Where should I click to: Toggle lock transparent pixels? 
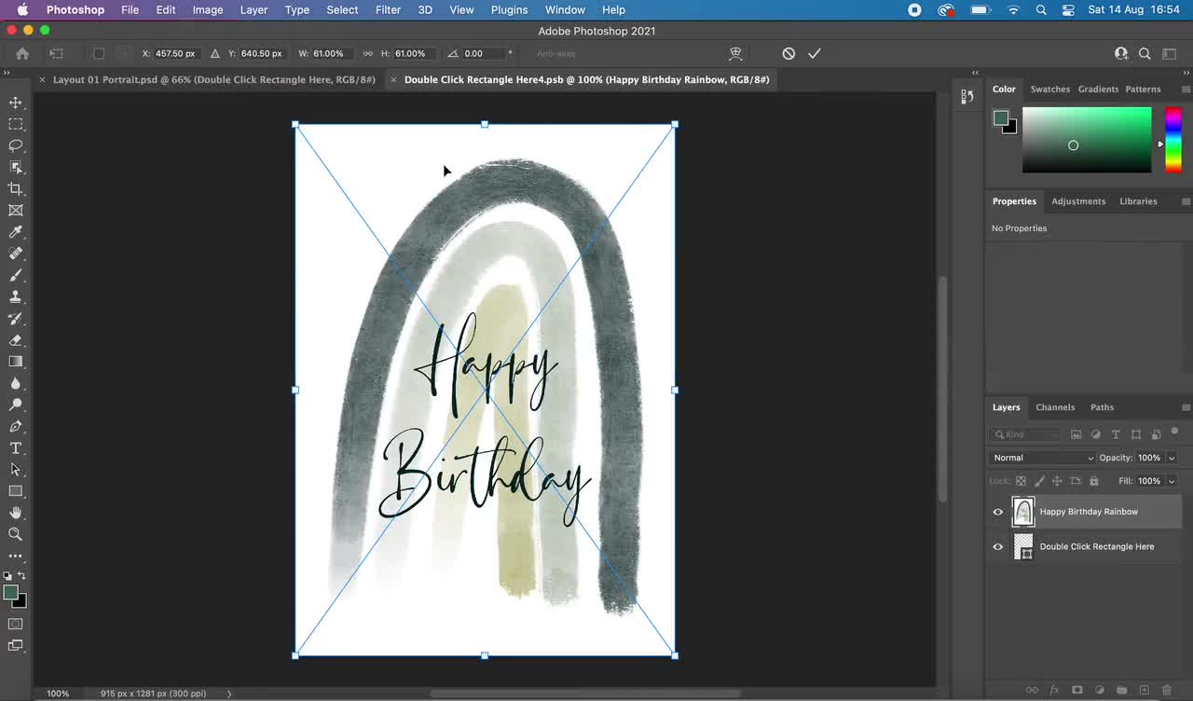coord(1021,481)
